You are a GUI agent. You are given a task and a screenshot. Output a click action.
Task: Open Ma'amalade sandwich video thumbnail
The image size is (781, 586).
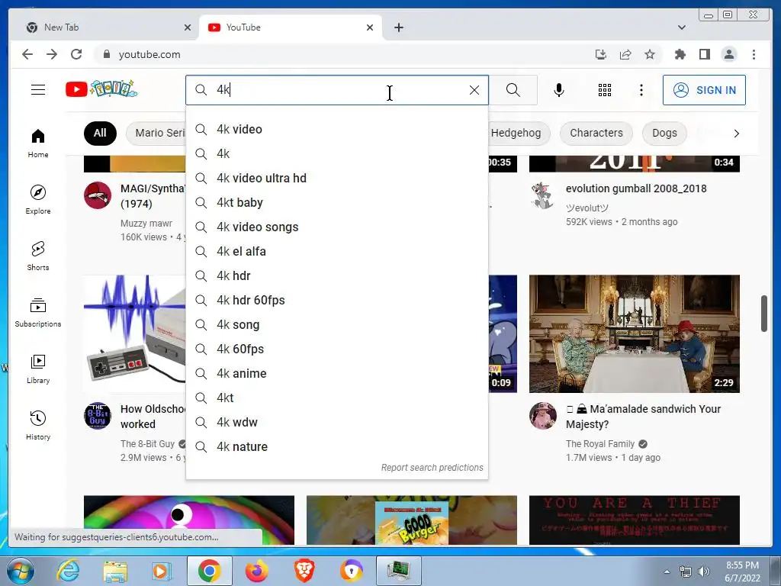click(634, 334)
